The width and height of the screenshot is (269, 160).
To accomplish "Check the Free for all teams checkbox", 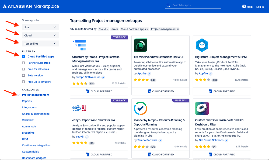I will 24,69.
